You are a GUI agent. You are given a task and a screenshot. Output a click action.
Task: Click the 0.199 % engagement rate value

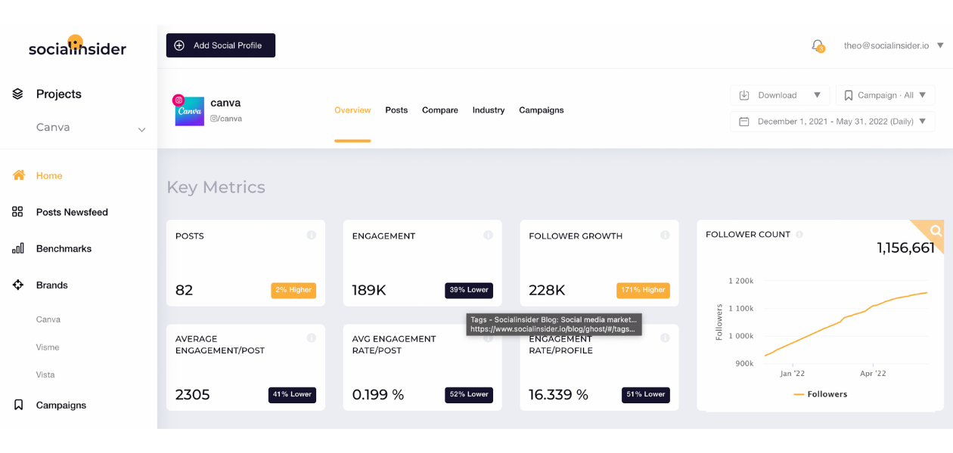pyautogui.click(x=378, y=394)
